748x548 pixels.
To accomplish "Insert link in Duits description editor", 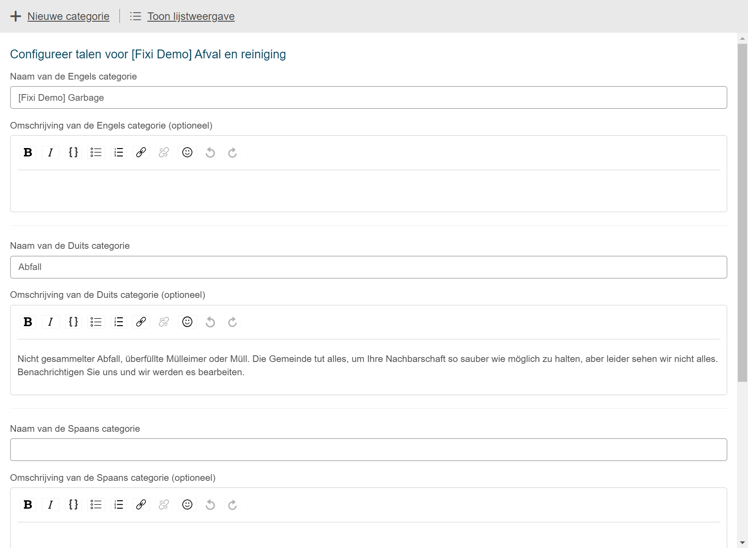I will point(141,322).
